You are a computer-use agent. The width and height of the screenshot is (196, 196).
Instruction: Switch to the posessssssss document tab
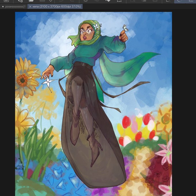[x=14, y=7]
